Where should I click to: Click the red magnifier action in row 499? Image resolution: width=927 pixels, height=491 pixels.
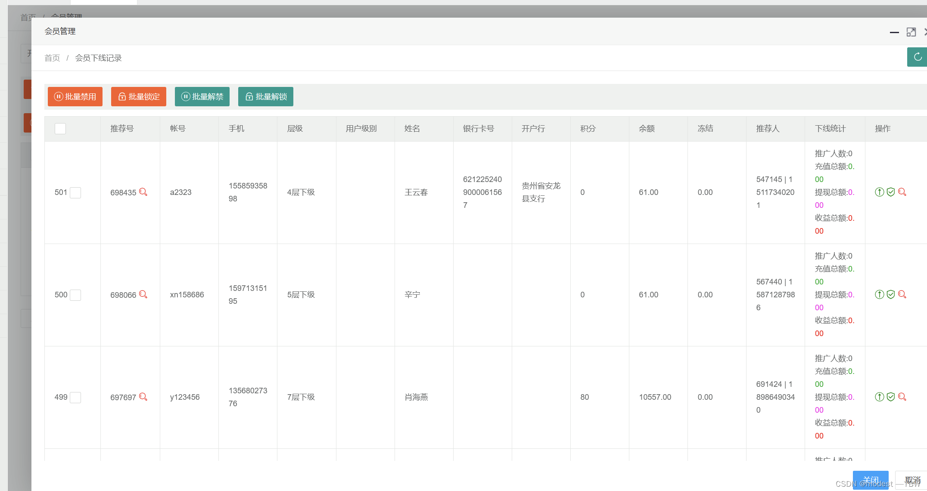pos(902,397)
